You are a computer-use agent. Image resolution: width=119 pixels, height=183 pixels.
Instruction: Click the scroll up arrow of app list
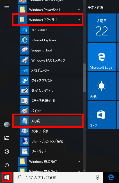point(84,1)
